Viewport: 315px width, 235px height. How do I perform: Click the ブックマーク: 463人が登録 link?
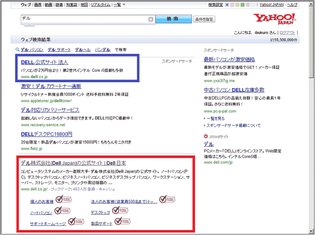point(73,189)
